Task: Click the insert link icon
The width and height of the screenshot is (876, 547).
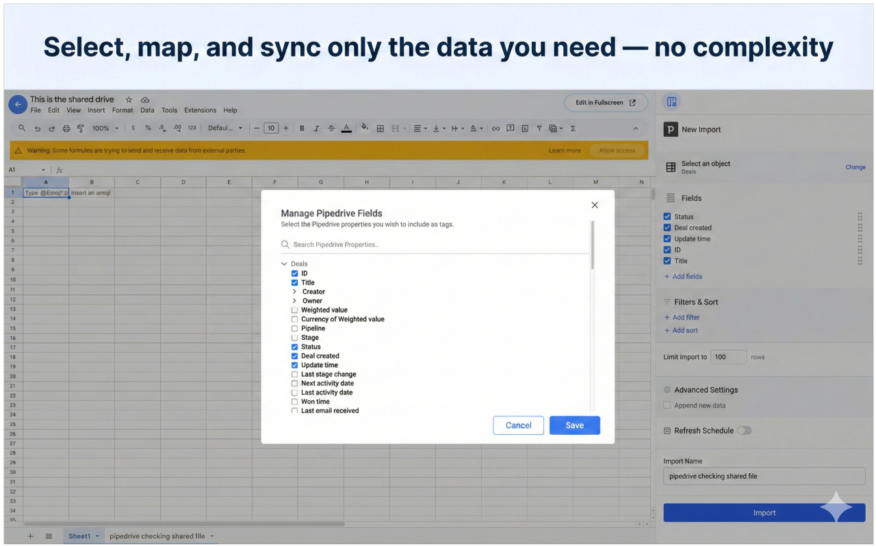Action: 495,129
